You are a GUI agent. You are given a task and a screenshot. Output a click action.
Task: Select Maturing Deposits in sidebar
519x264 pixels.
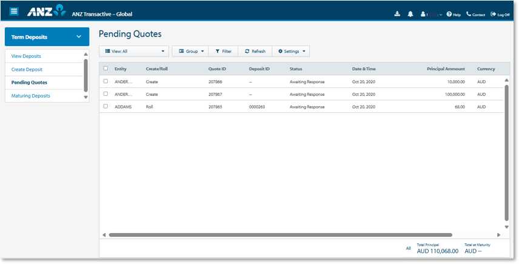coord(30,96)
